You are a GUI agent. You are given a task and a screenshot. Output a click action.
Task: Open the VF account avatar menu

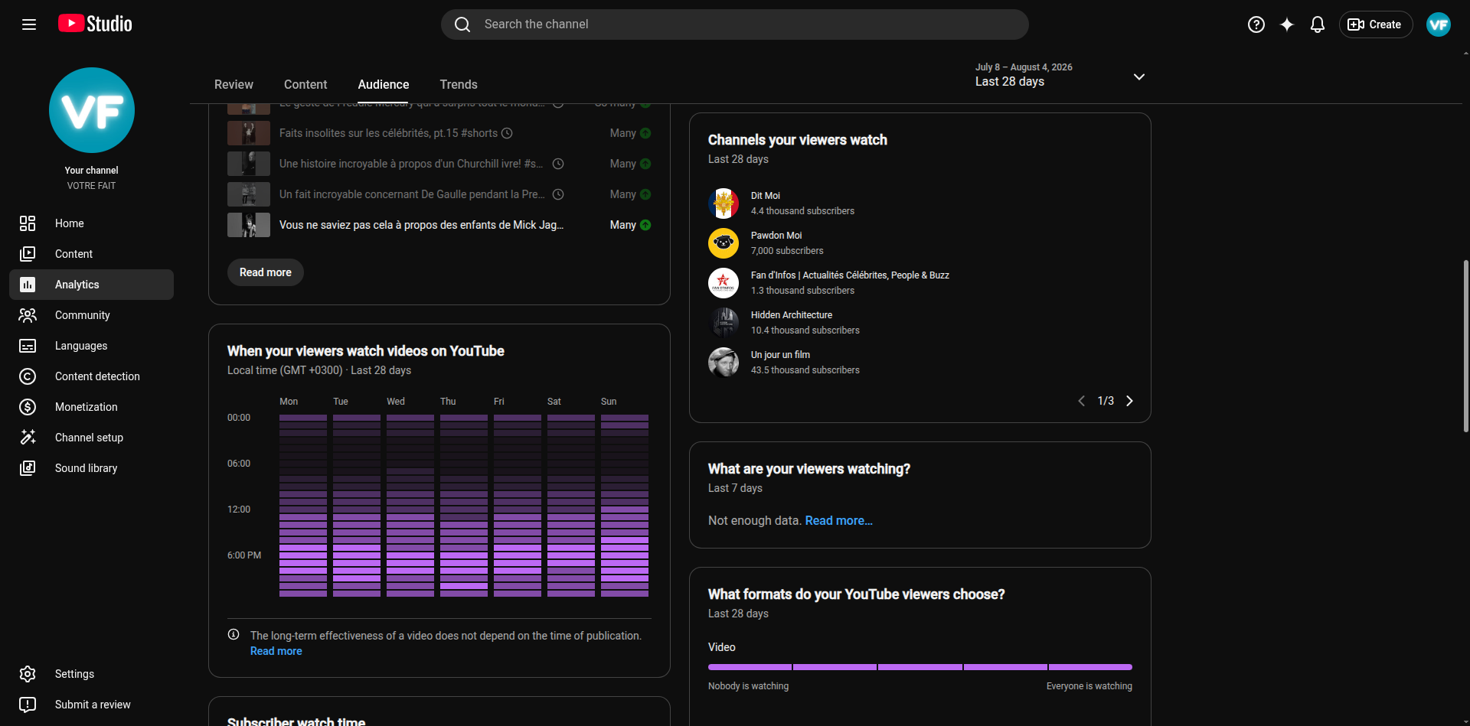coord(1439,24)
